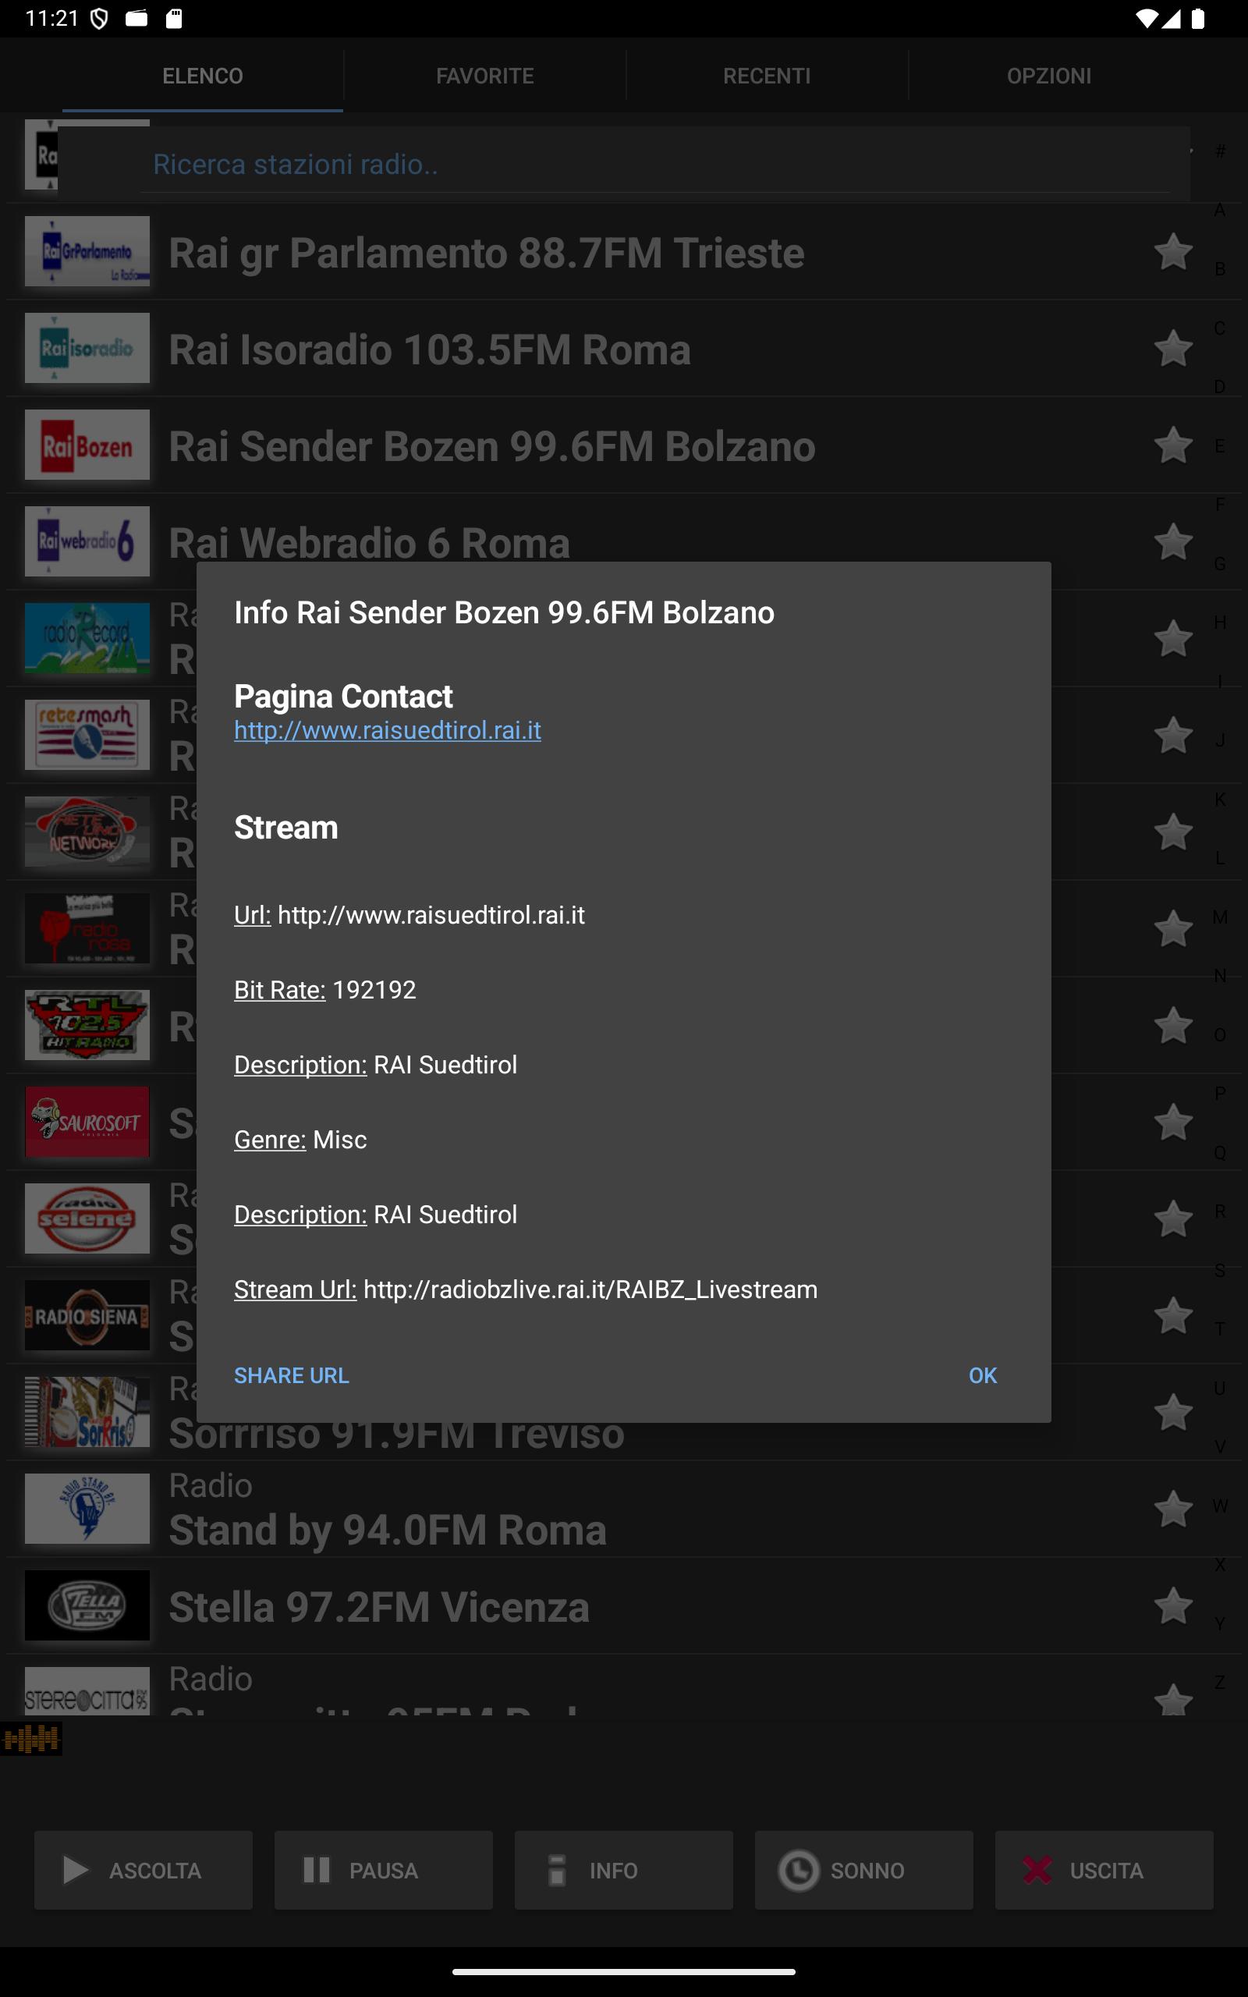Jump to letter R in alphabet index

(x=1220, y=1211)
